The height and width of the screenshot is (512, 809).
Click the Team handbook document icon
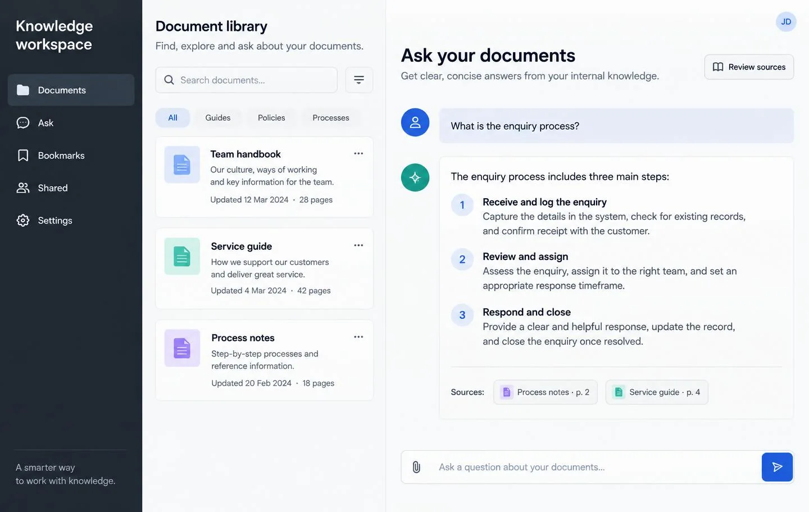click(x=182, y=164)
